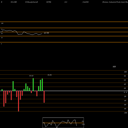Screen dimensions: 128x128
Task: Click the '544880' code in the header
Action: coord(86,2)
